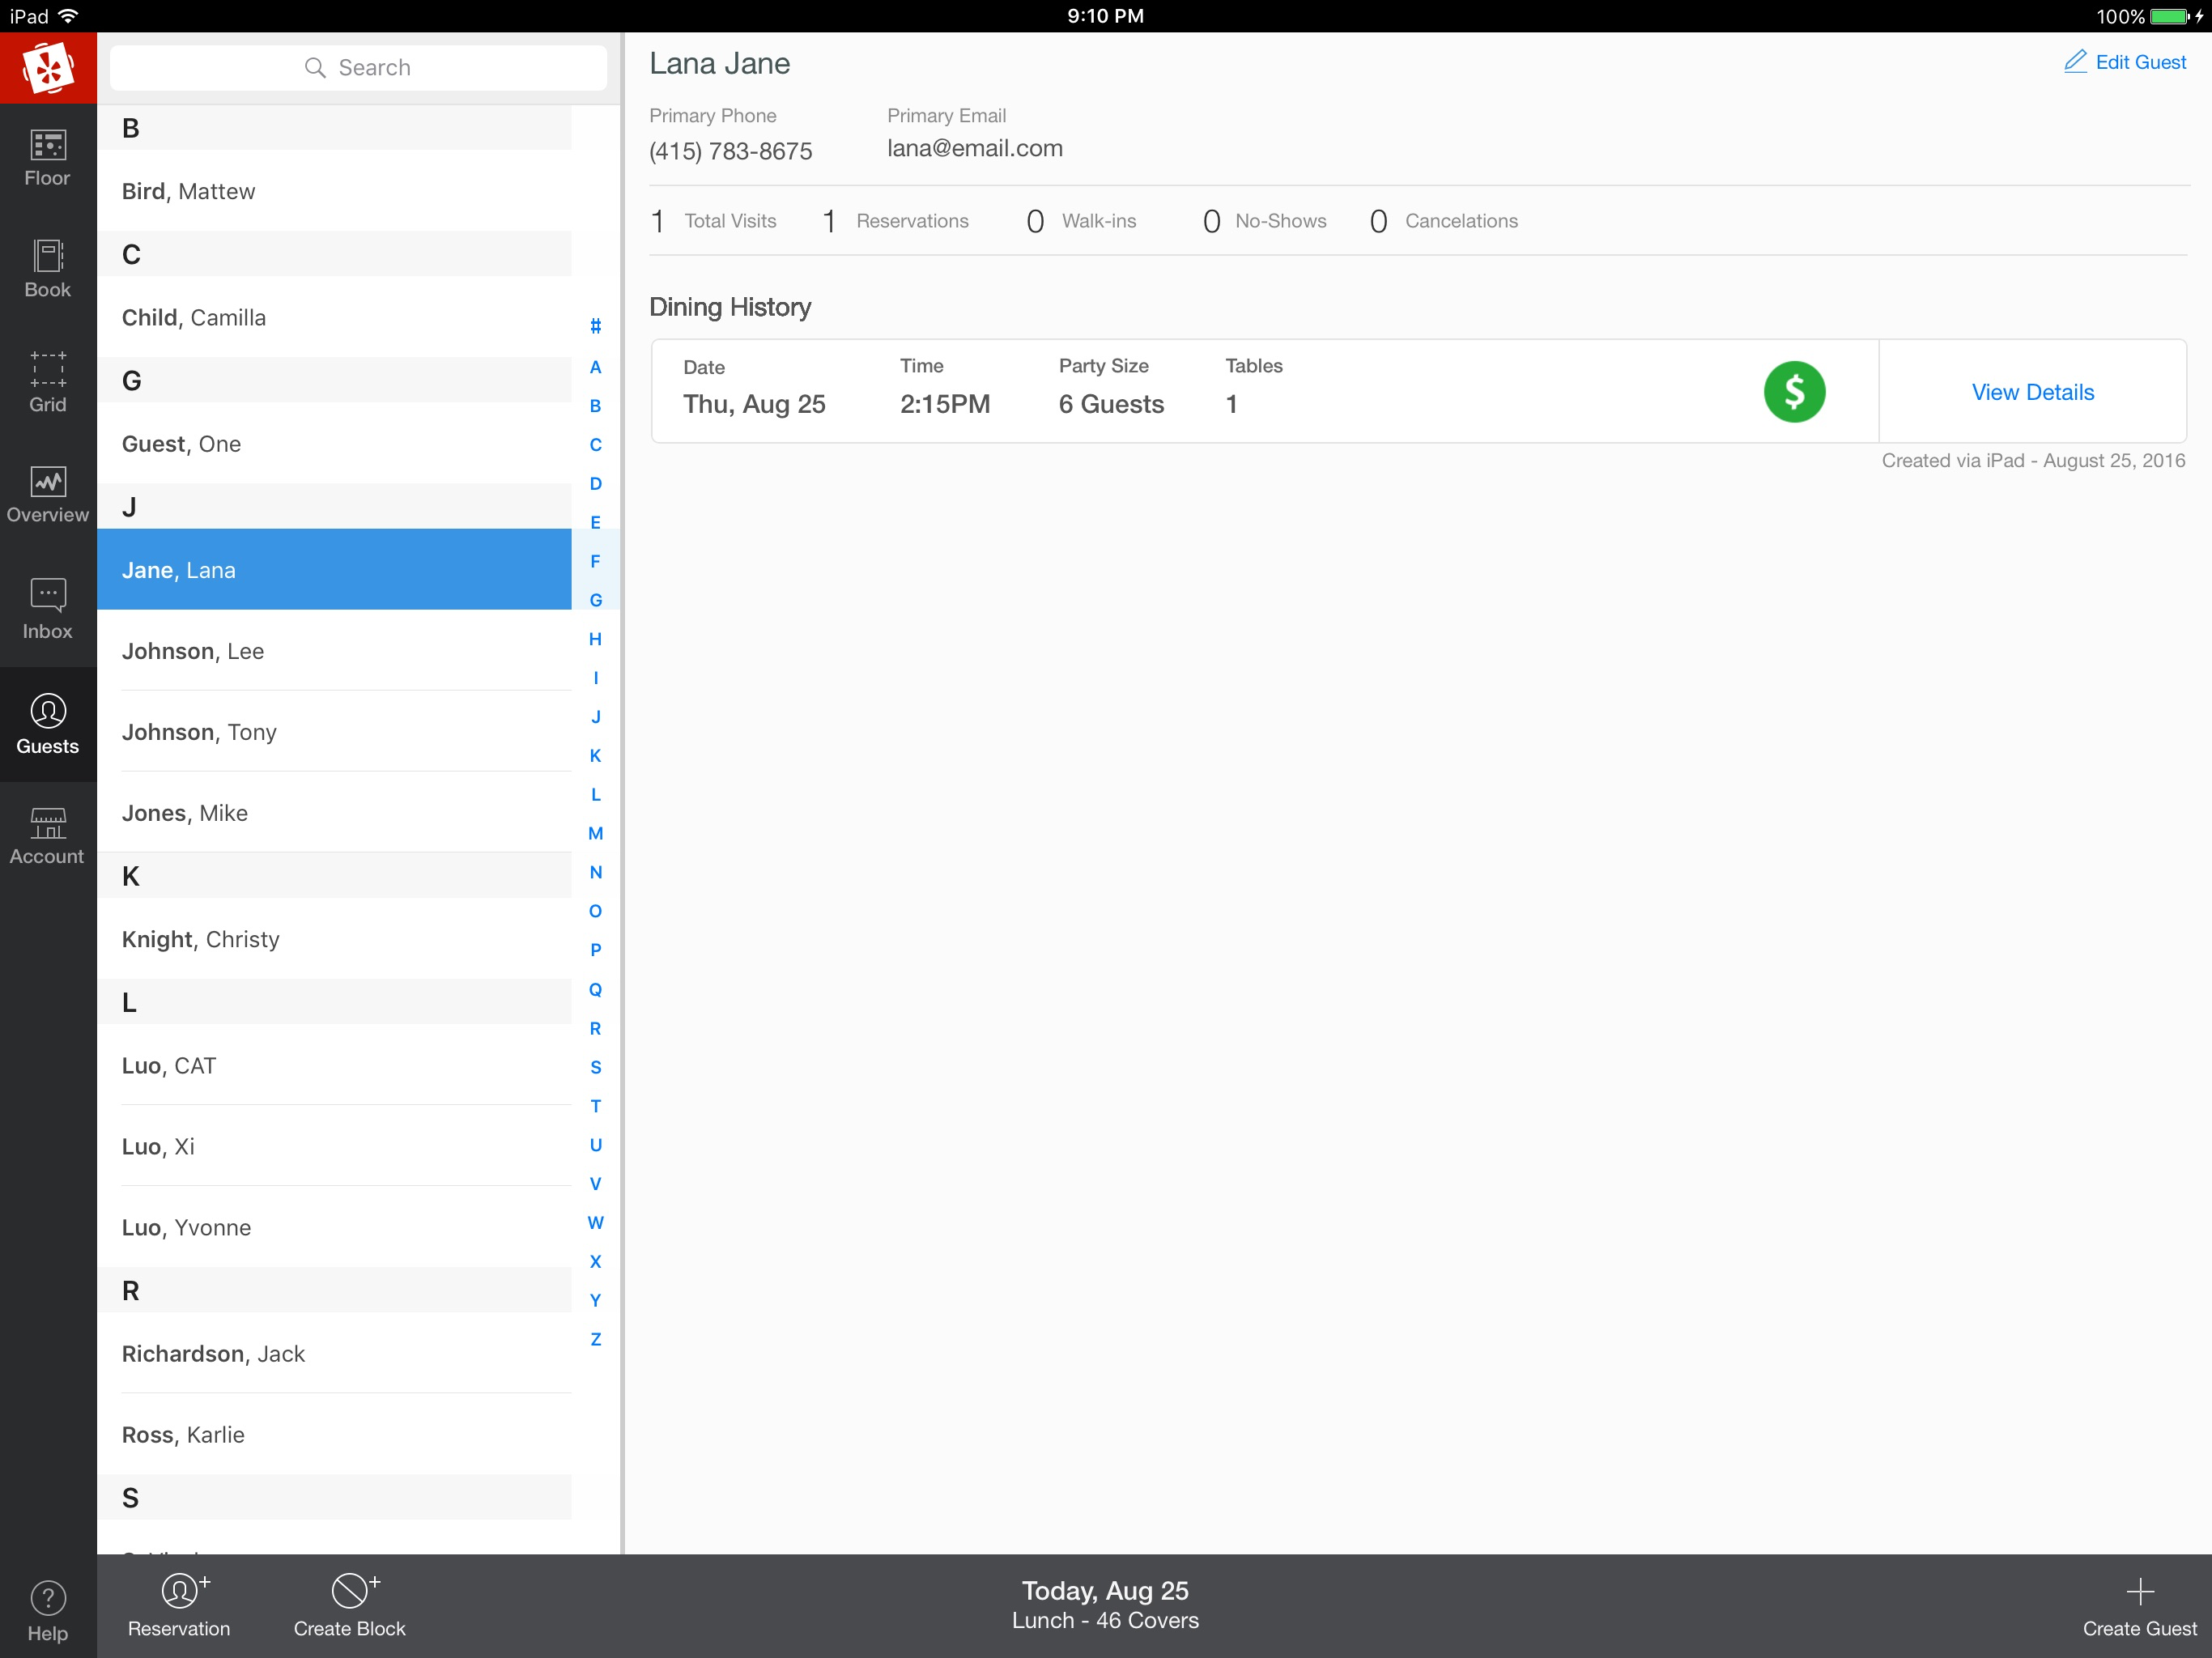Screen dimensions: 2212x1658
Task: Click the Edit Guest pencil link
Action: 2125,62
